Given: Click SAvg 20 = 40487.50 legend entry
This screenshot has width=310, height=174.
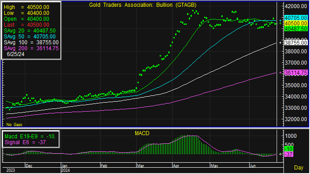Looking at the screenshot, I should 30,31.
